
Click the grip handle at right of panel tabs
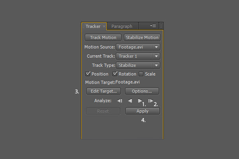click(x=161, y=26)
